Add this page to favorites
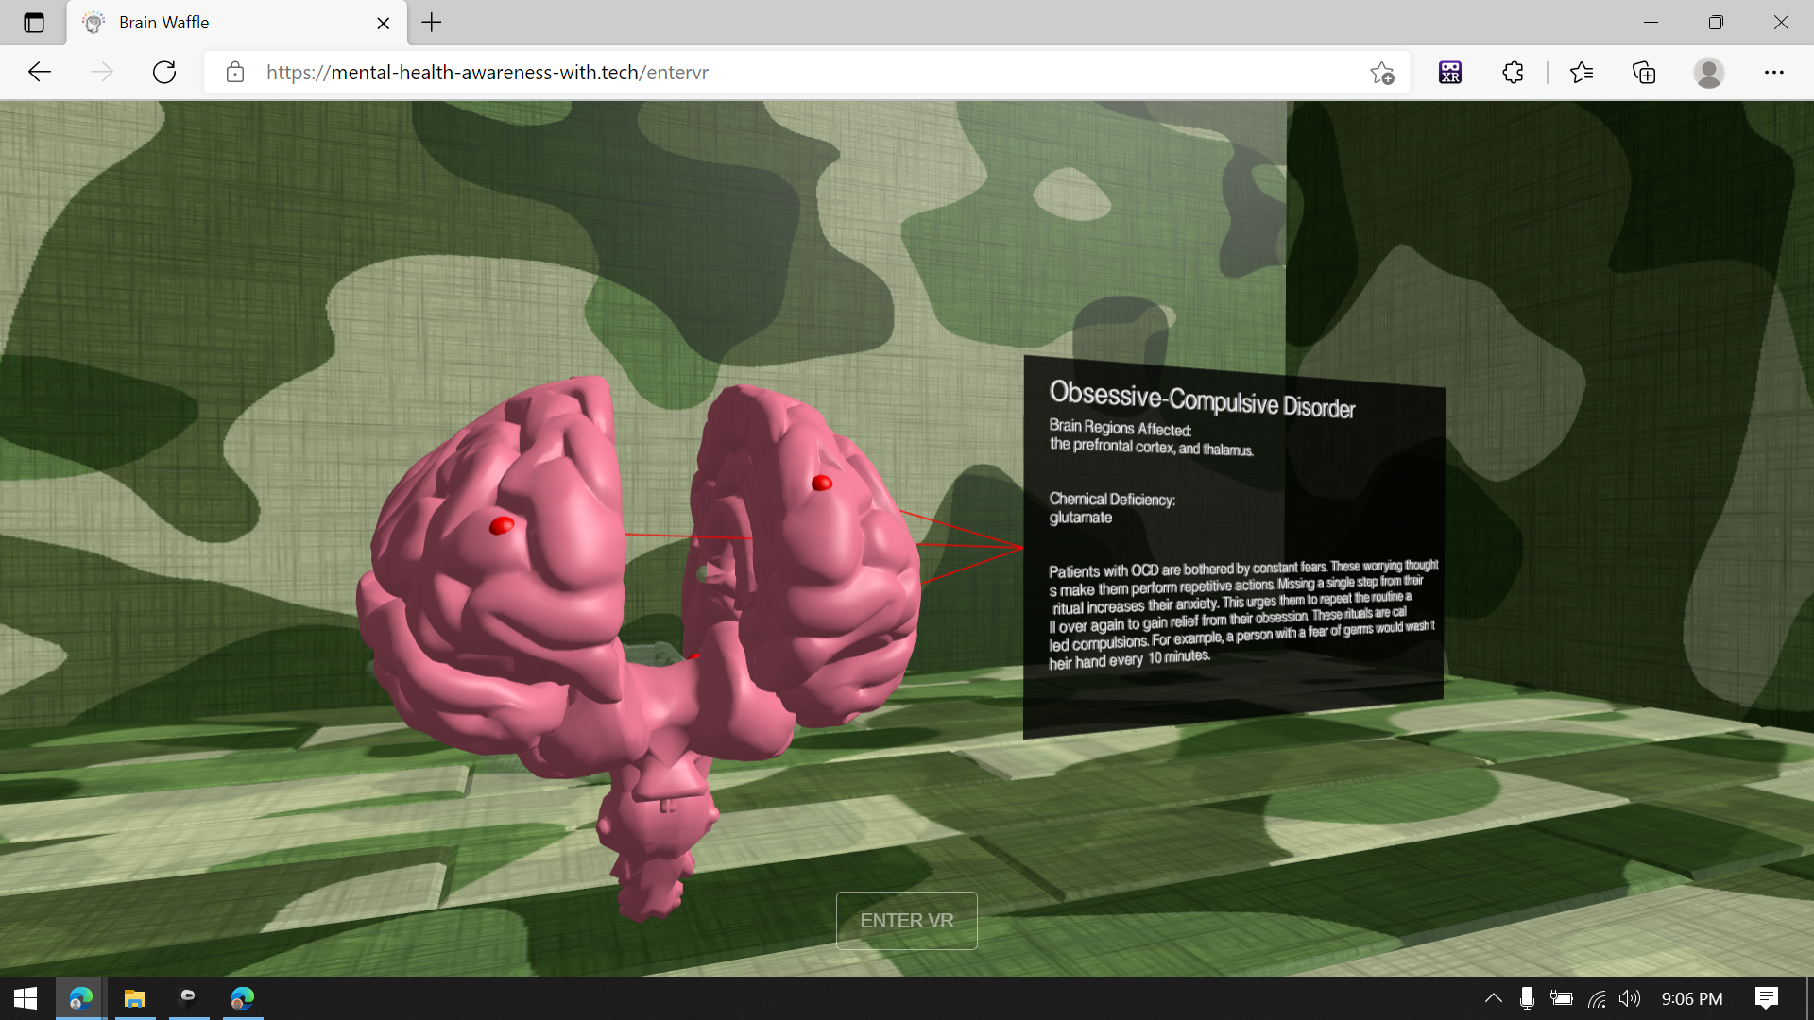Screen dimensions: 1814x1020 coord(1381,73)
